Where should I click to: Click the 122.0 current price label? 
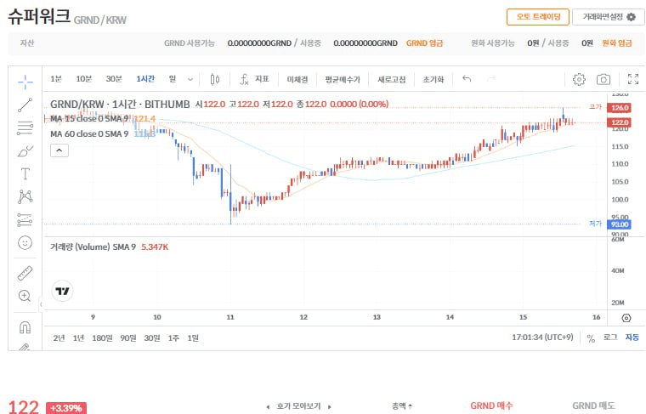[619, 122]
